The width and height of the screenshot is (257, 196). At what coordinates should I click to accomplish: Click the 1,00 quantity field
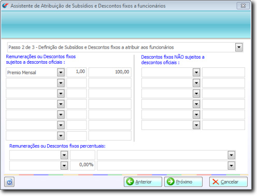click(x=77, y=72)
